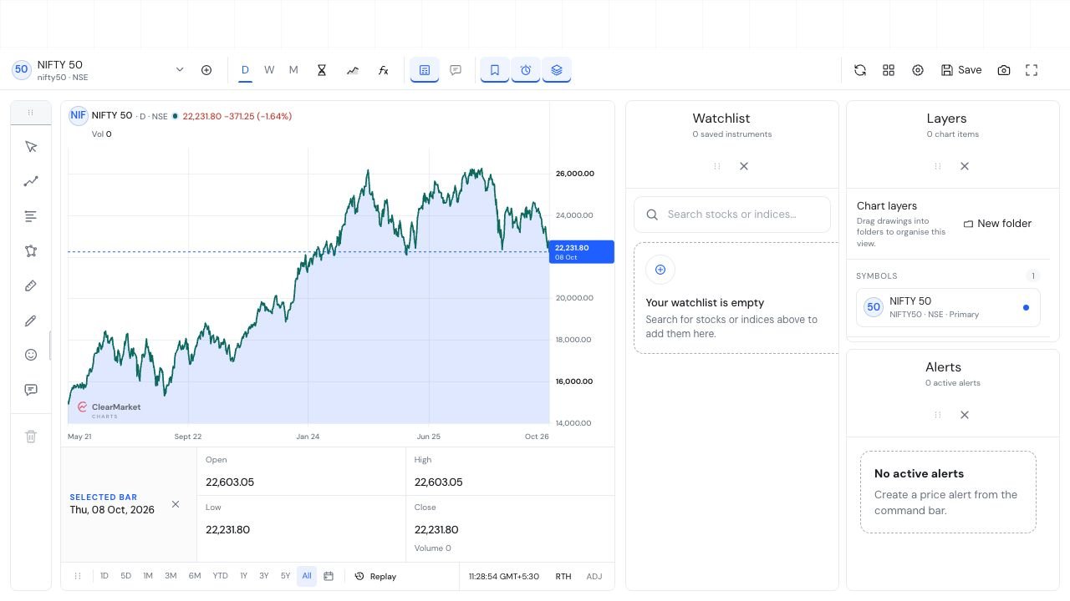Toggle the Layers panel button
Screen dimensions: 1070x601
click(x=557, y=70)
